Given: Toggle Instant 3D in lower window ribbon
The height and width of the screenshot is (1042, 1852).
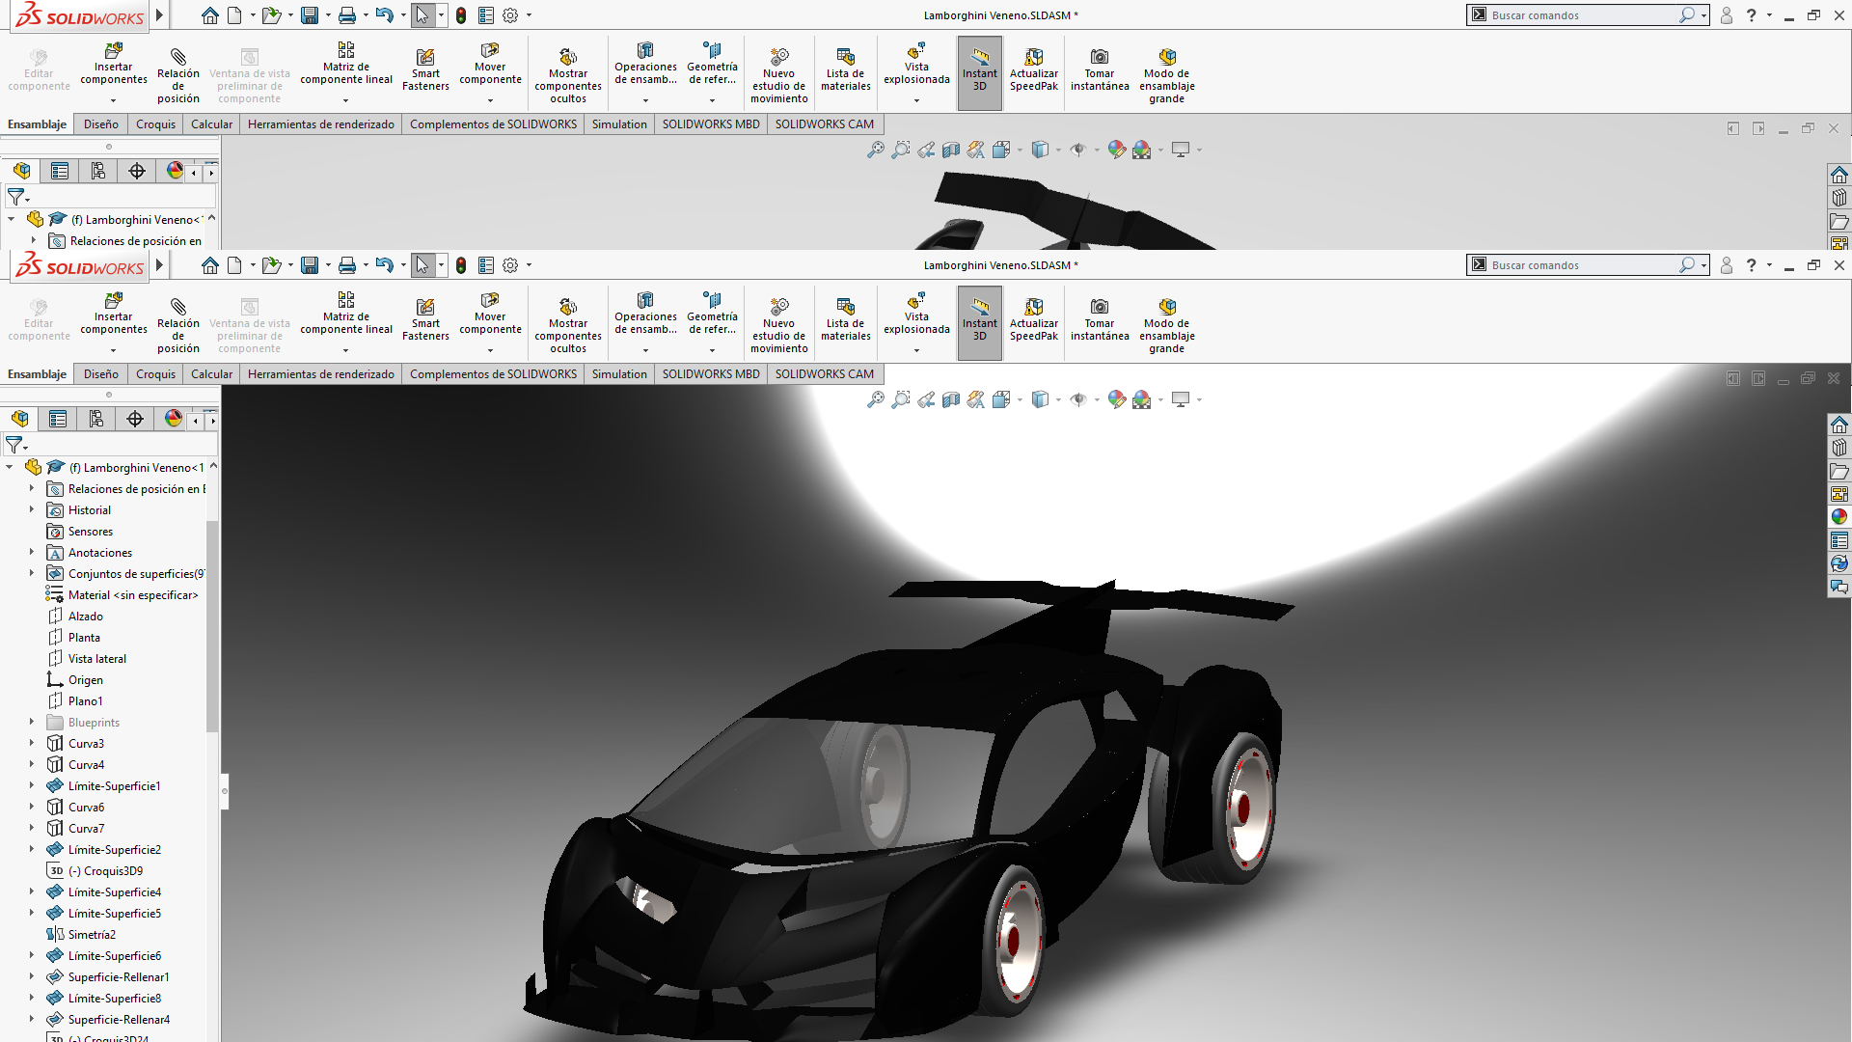Looking at the screenshot, I should click(980, 322).
